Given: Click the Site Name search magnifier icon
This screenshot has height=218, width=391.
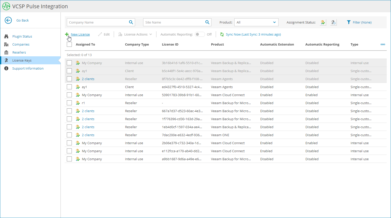Looking at the screenshot, I should point(207,22).
